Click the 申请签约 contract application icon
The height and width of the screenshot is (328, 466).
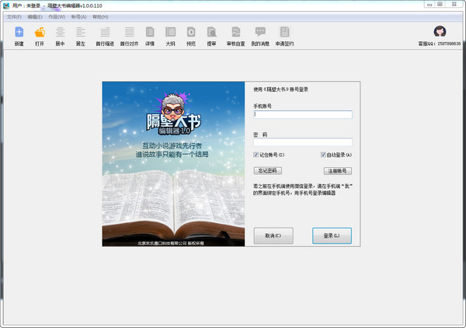(x=284, y=32)
